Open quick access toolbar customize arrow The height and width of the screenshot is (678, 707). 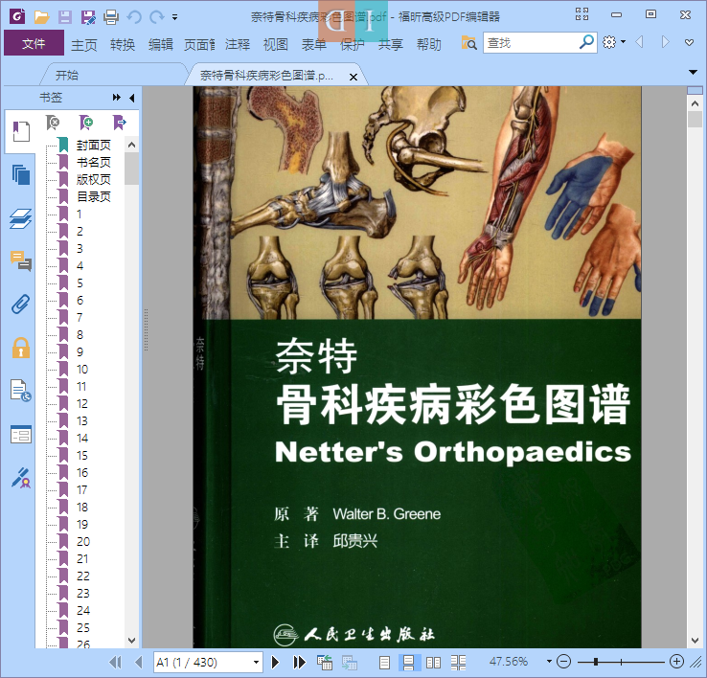pyautogui.click(x=174, y=17)
